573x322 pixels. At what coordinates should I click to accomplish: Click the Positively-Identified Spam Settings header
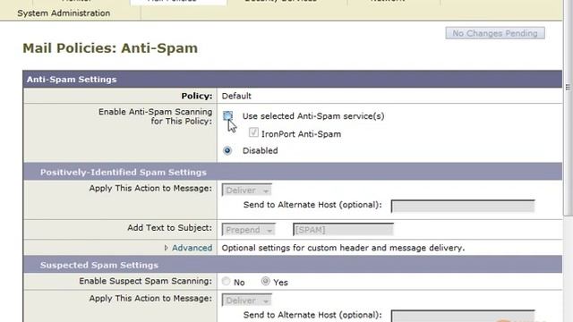[293, 172]
